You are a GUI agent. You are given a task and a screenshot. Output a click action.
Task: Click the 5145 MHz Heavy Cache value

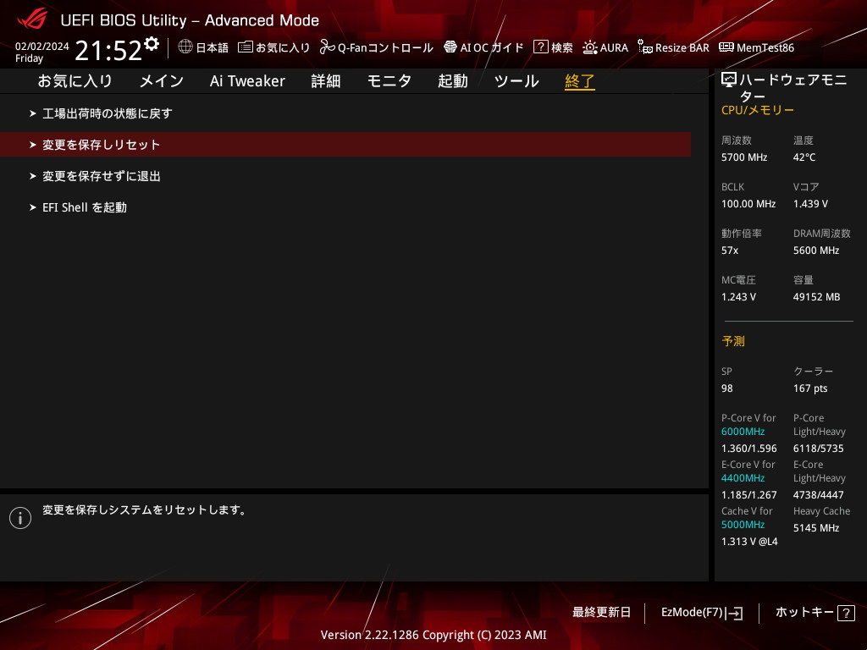[x=816, y=528]
